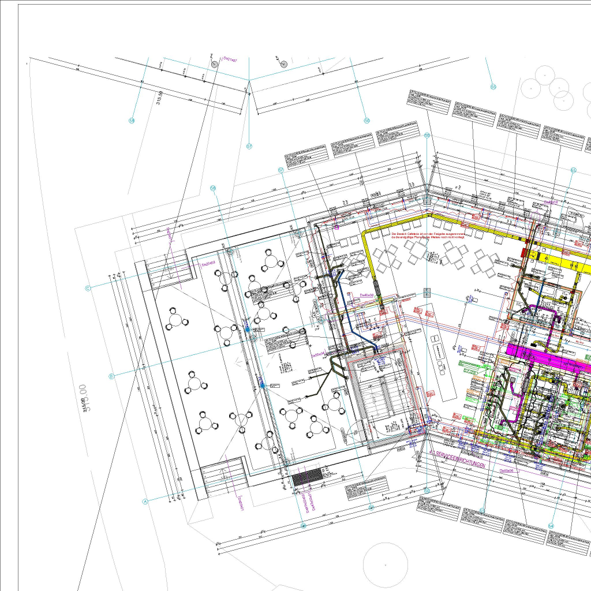Viewport: 591px width, 591px height.
Task: Select the dark hatched entrance mat rectangle
Action: tap(307, 477)
